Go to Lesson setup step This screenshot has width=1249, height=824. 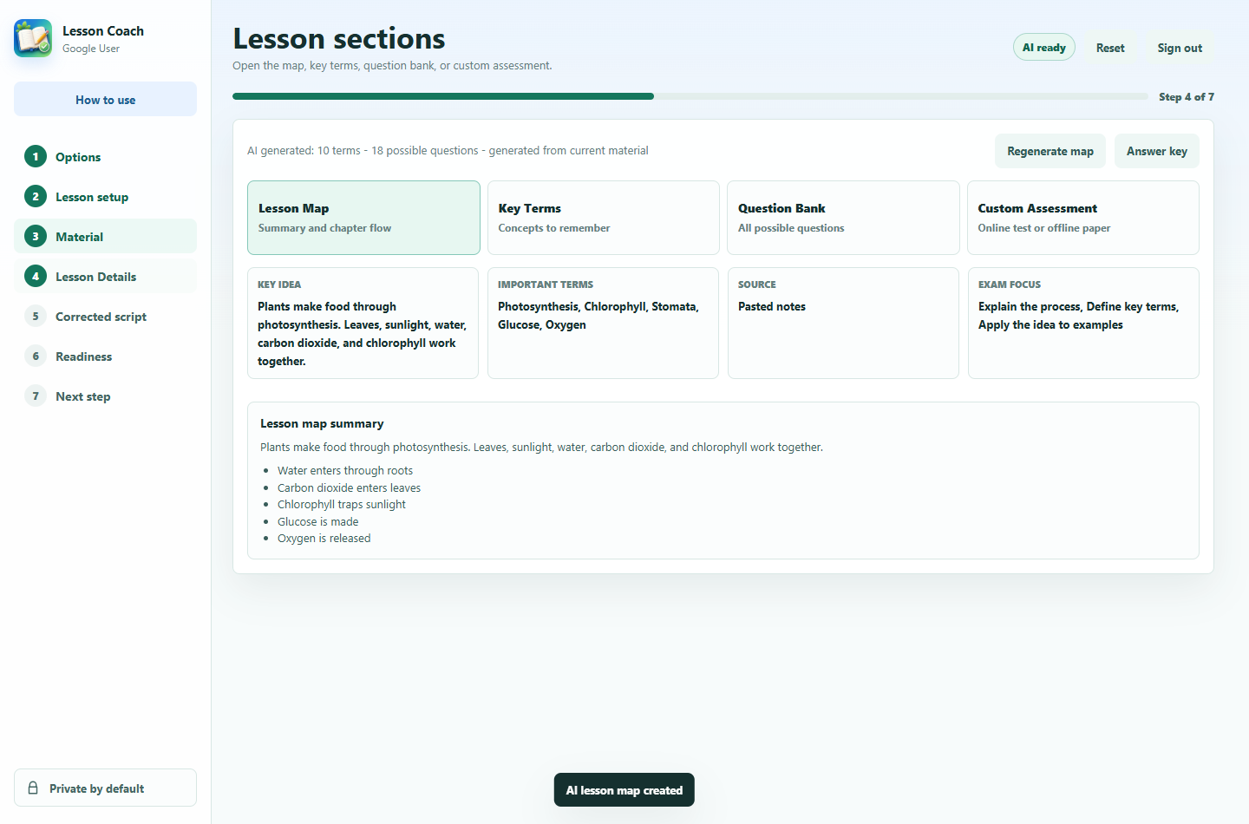click(x=105, y=197)
